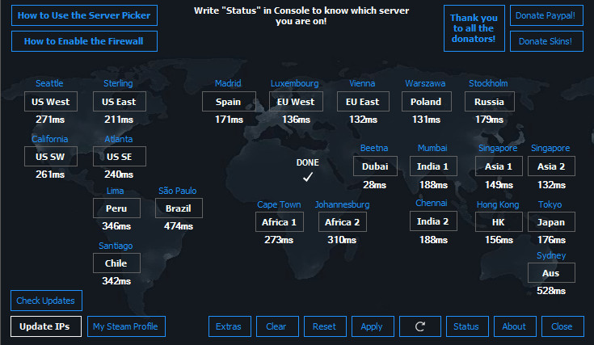Toggle the US SE server
Screen dimensions: 594x345
point(120,157)
